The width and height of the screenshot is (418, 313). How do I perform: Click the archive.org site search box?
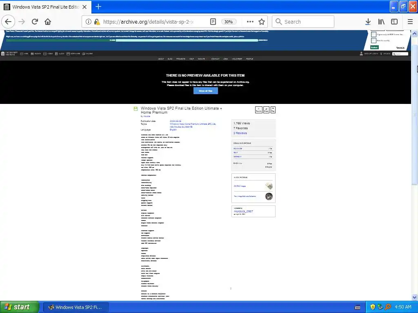pos(400,54)
